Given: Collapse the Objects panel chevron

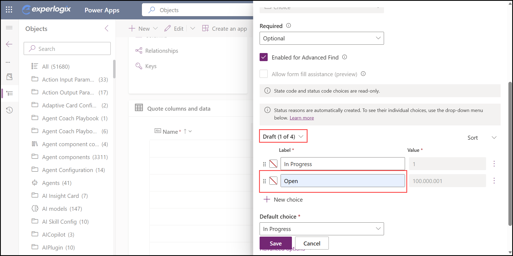Looking at the screenshot, I should (x=107, y=29).
